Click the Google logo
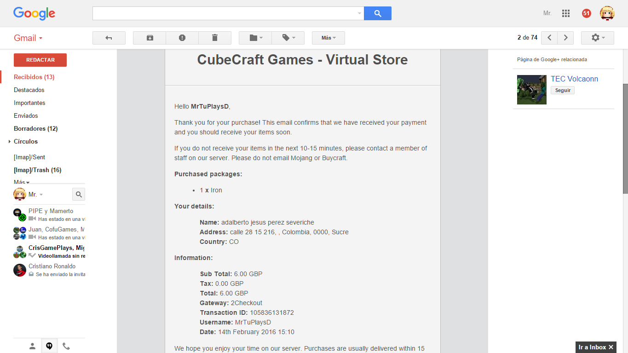Image resolution: width=628 pixels, height=353 pixels. (x=34, y=13)
